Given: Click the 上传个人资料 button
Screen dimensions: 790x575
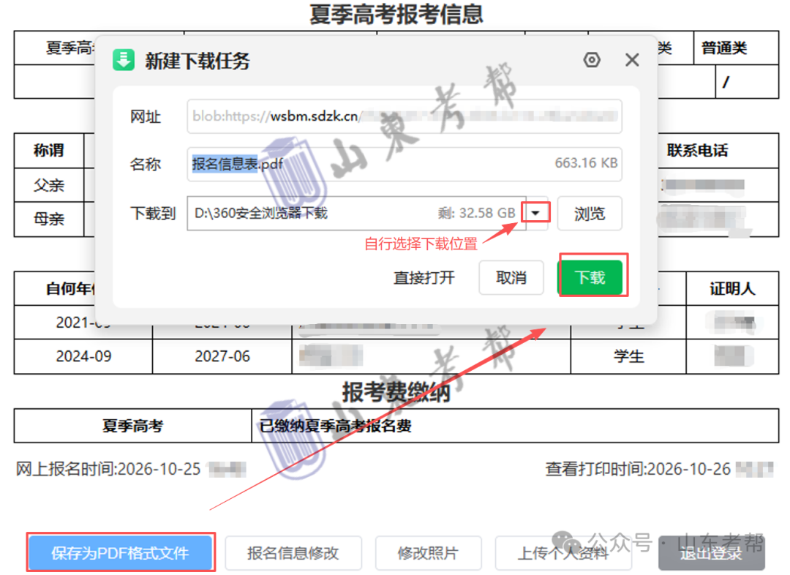Looking at the screenshot, I should point(563,553).
